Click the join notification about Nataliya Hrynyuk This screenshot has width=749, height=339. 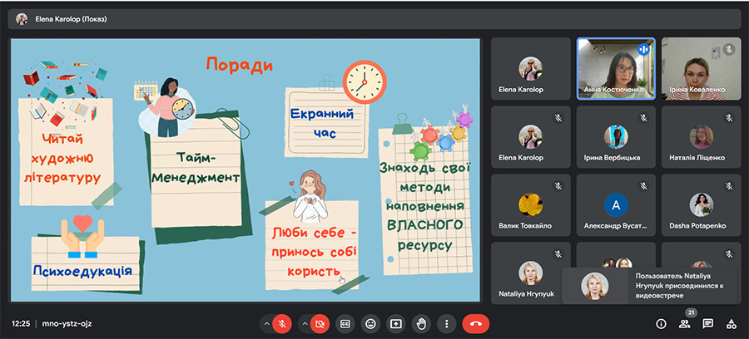tap(649, 286)
